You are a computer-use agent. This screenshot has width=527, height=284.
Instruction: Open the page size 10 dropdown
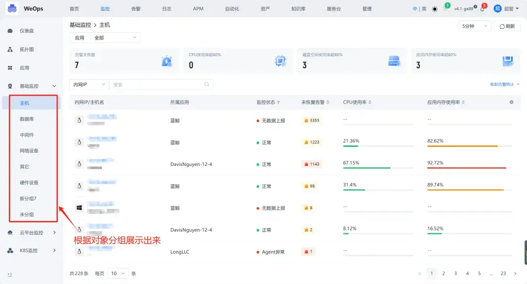pyautogui.click(x=118, y=273)
